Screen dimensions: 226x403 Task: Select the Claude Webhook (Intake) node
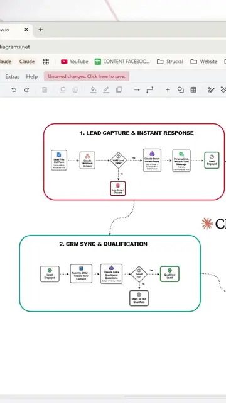coord(87,161)
